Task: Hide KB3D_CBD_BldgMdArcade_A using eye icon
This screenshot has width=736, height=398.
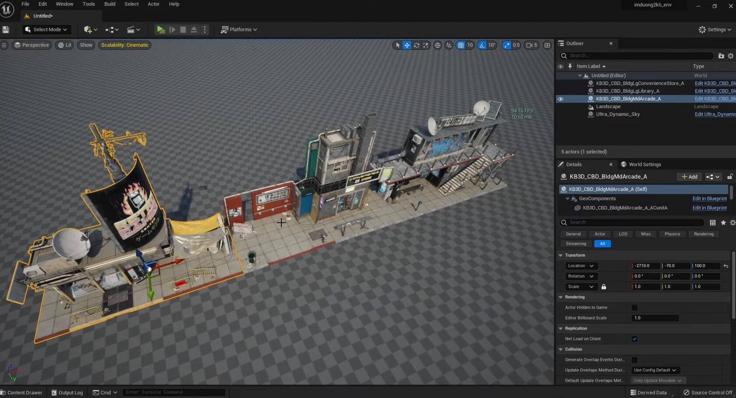Action: click(x=560, y=99)
